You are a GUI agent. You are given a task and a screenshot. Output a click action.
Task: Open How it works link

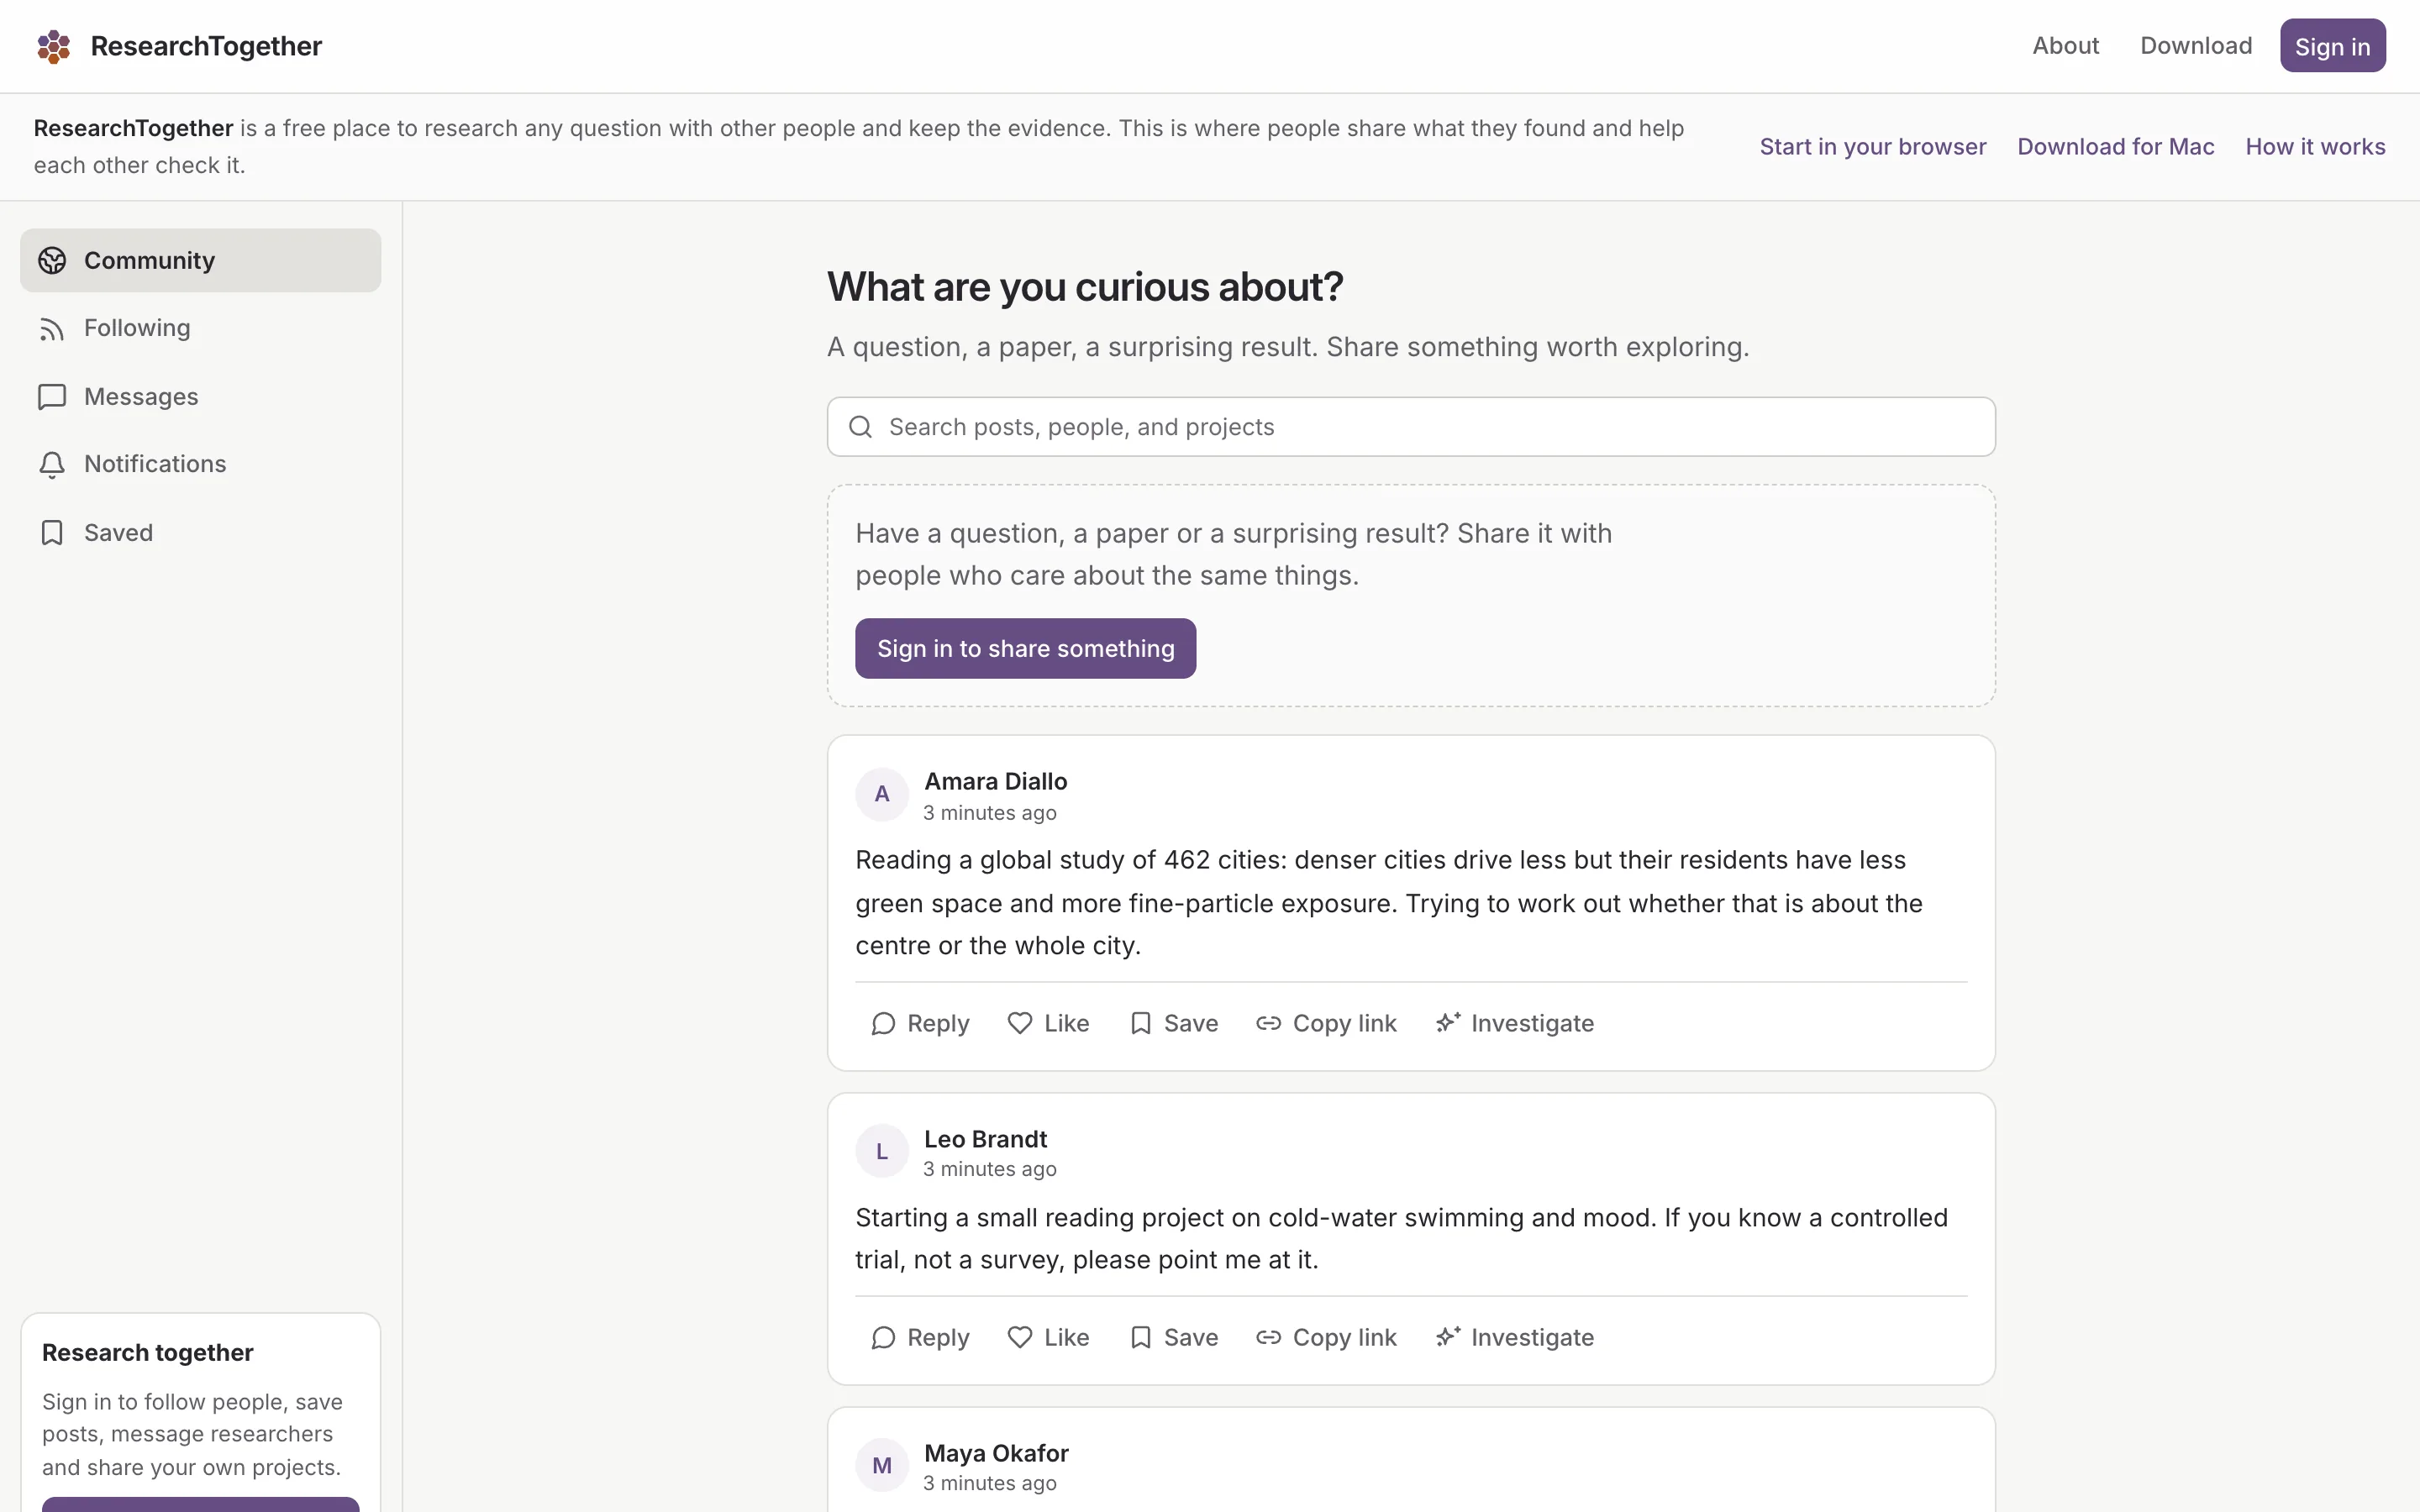click(x=2315, y=147)
